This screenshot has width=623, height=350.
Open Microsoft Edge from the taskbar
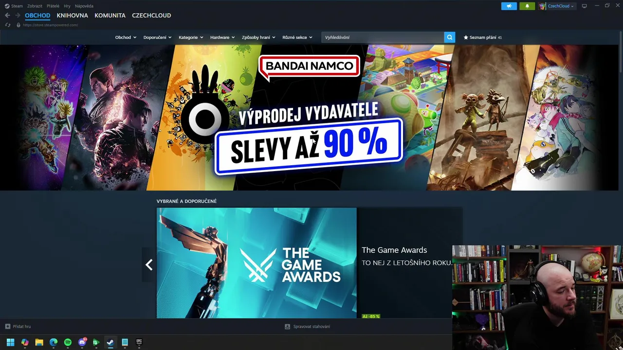[x=54, y=342]
